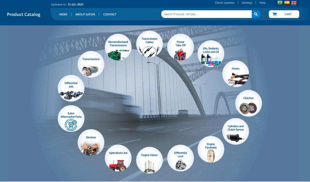
Task: Open the Differential Lock category
Action: tap(181, 158)
